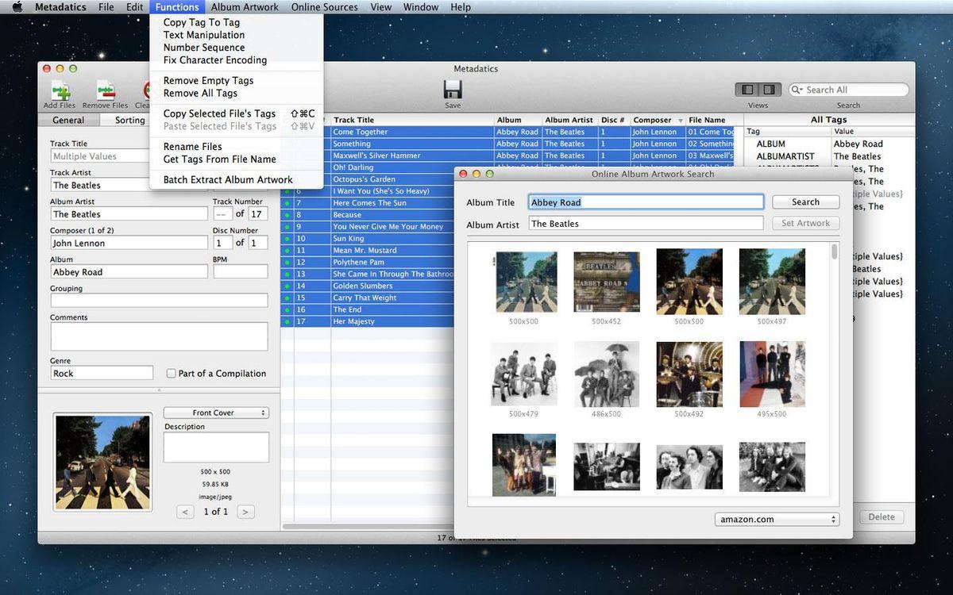Enable Part of a Compilation checkbox
Image resolution: width=953 pixels, height=595 pixels.
coord(171,374)
